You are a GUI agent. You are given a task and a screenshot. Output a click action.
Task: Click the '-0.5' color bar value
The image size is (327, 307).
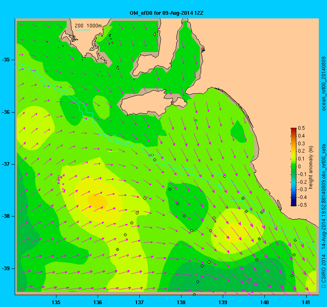tap(302, 205)
